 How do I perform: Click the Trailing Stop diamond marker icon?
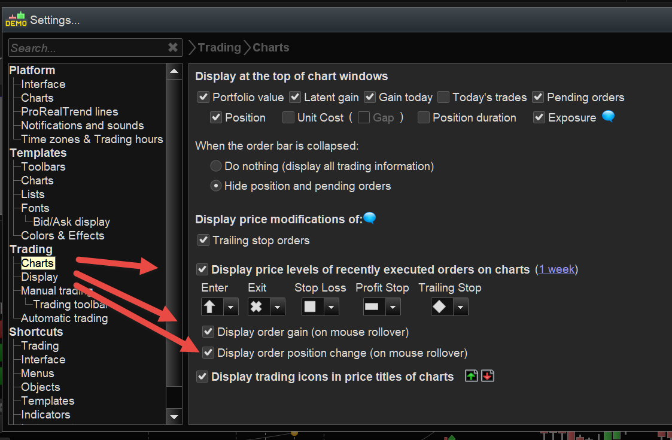[439, 307]
